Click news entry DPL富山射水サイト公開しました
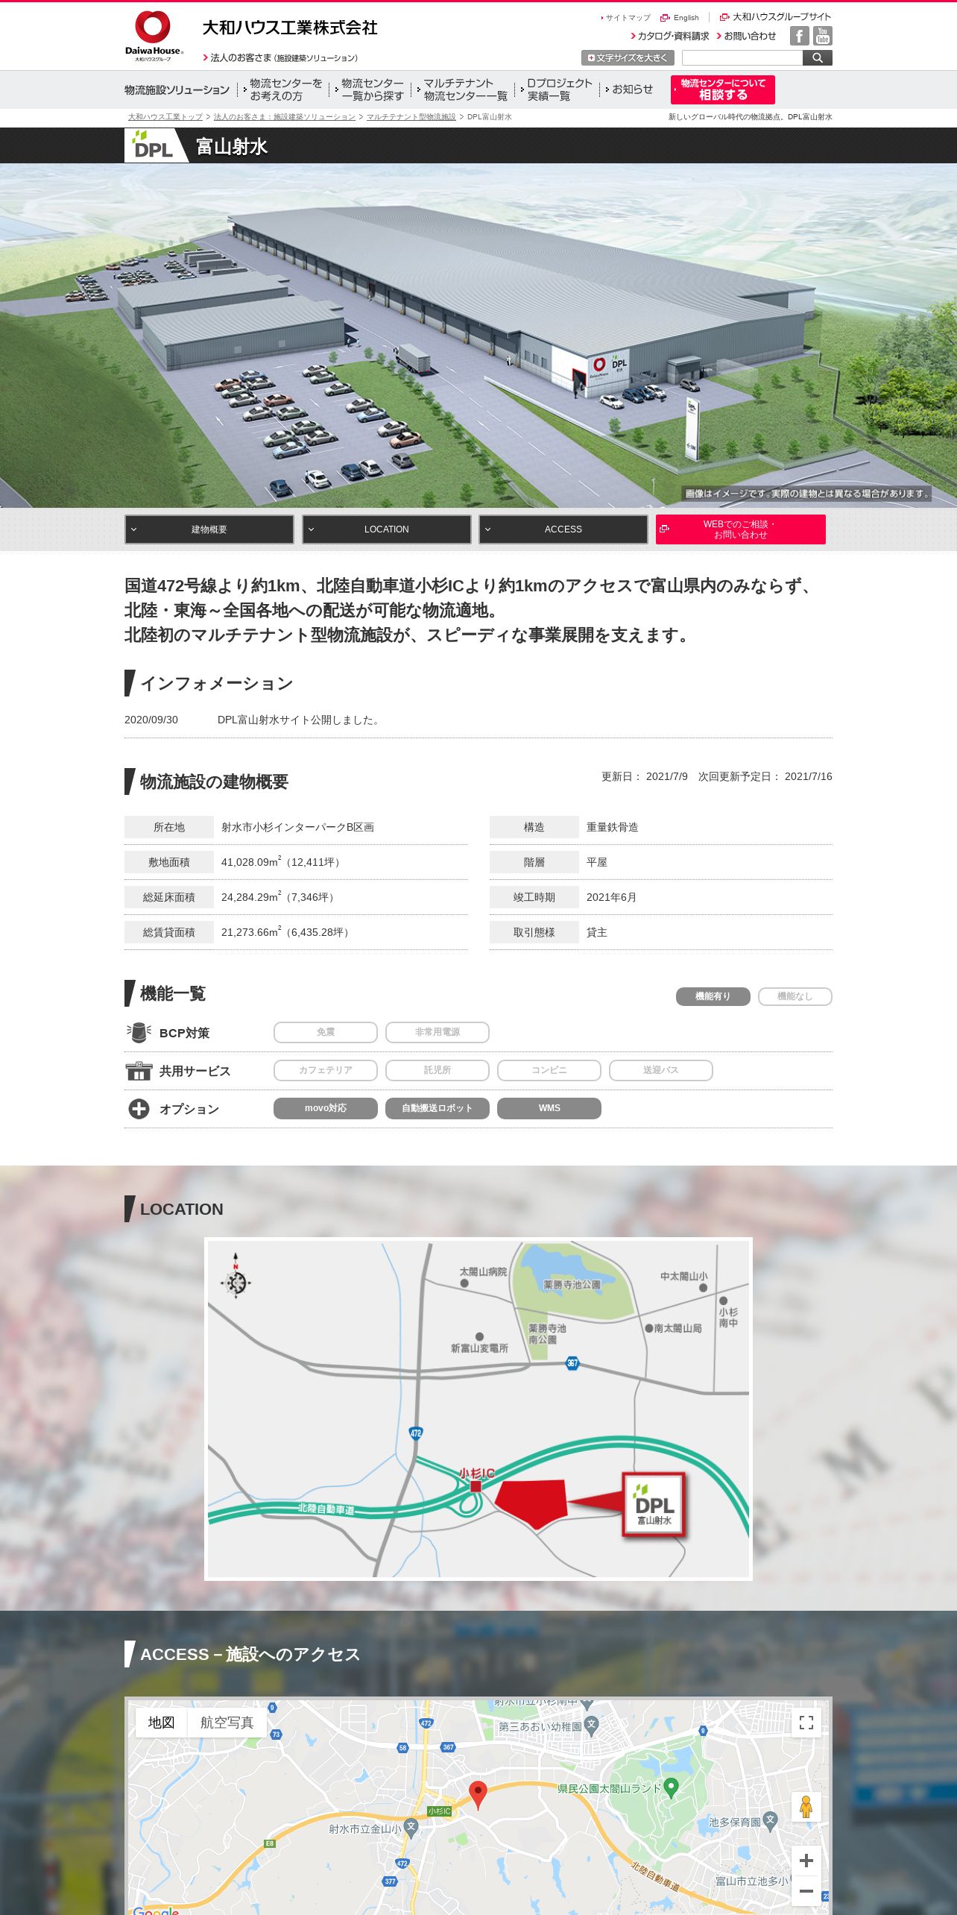This screenshot has width=957, height=1915. point(300,720)
